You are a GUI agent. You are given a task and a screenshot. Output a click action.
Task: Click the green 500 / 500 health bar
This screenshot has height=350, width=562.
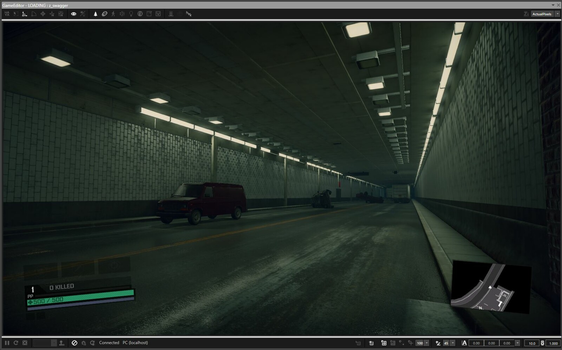[x=80, y=298]
